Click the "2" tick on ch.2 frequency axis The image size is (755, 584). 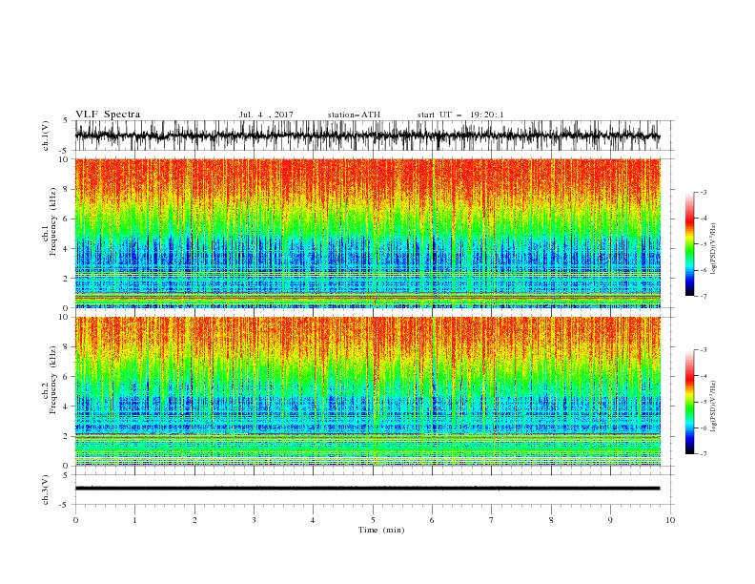click(66, 436)
